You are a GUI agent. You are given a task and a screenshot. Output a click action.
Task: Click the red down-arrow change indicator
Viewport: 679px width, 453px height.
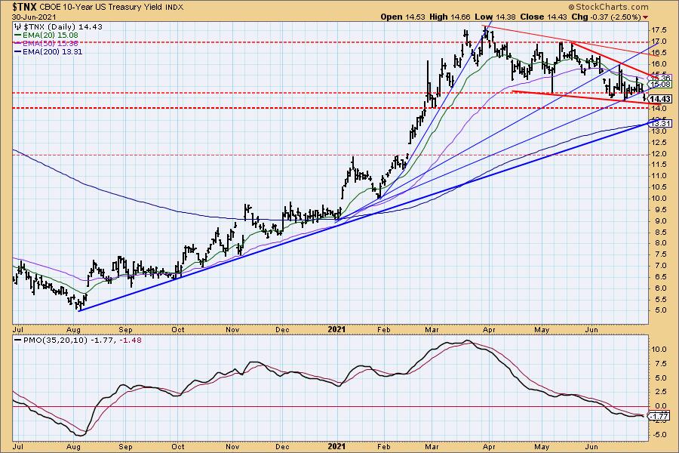tap(646, 17)
